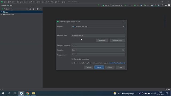Open the Module Classified_Ads.app dropdown
Image resolution: width=171 pixels, height=96 pixels.
98,26
